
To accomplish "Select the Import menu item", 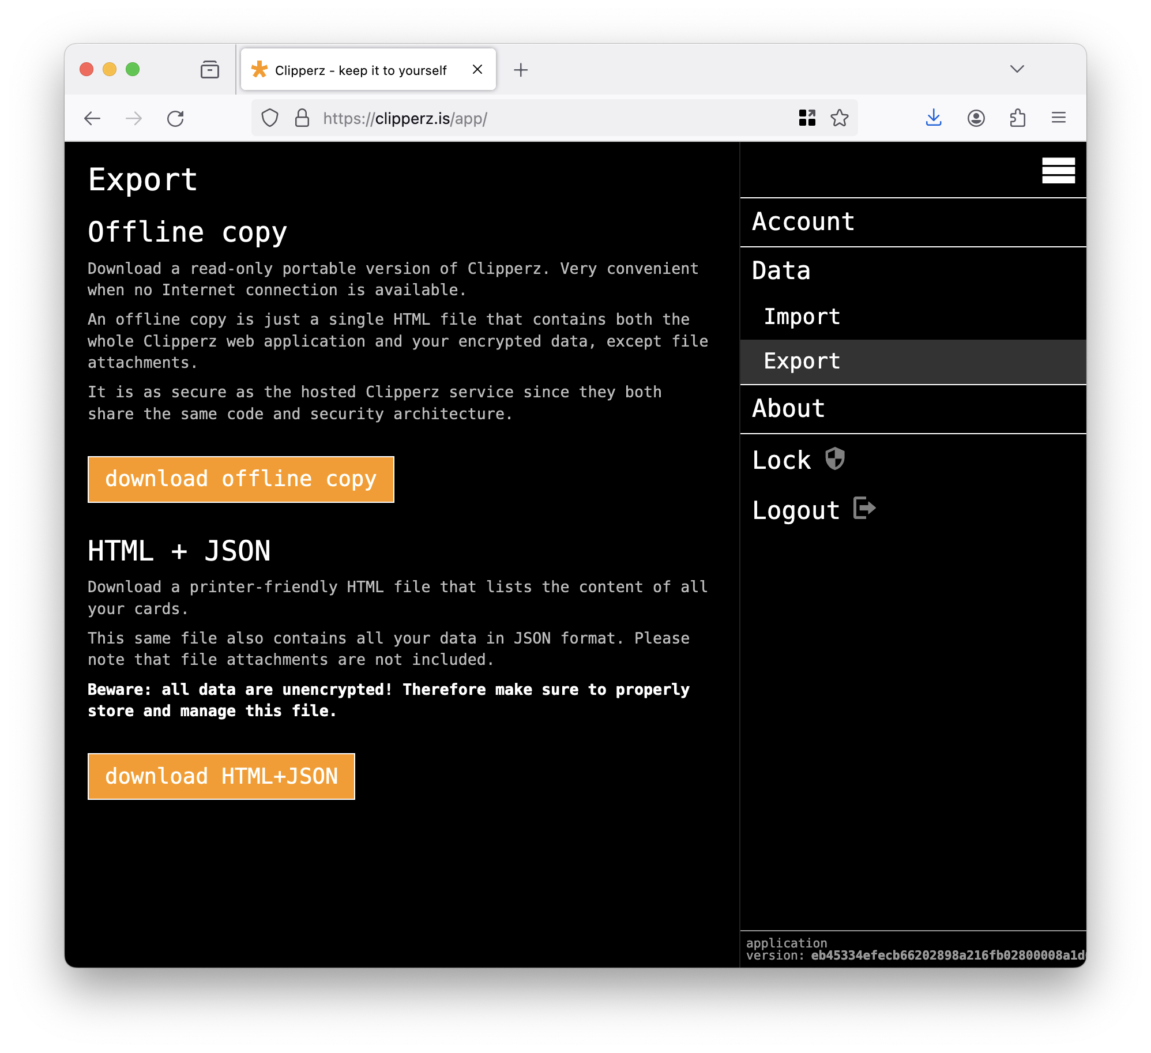I will (802, 316).
